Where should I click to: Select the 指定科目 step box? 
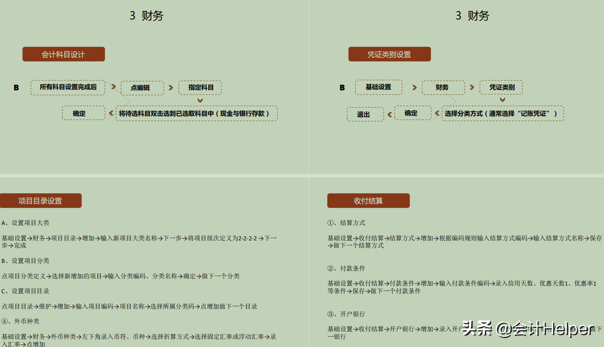point(200,88)
